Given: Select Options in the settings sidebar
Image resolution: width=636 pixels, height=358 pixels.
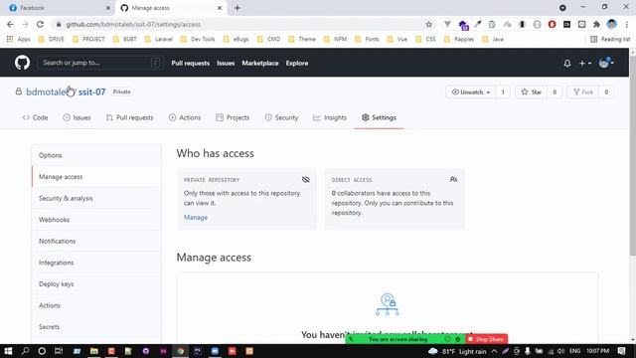Looking at the screenshot, I should 96,155.
